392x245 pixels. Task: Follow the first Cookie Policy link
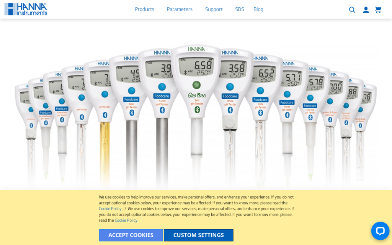click(110, 209)
